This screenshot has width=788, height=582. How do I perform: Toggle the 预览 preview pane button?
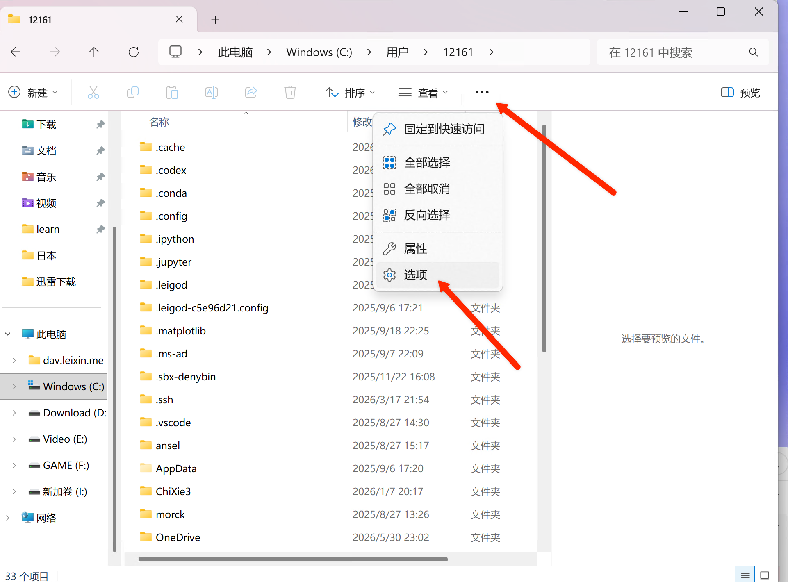(x=740, y=93)
